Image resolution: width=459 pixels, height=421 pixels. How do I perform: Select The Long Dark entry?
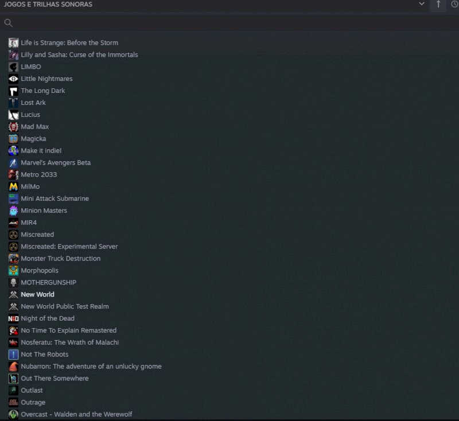coord(42,91)
